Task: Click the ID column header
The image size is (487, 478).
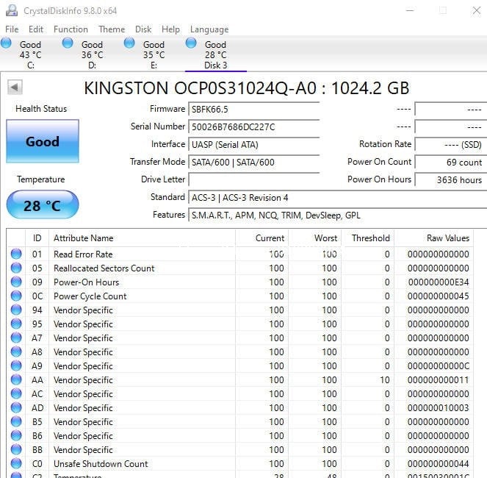Action: tap(37, 238)
